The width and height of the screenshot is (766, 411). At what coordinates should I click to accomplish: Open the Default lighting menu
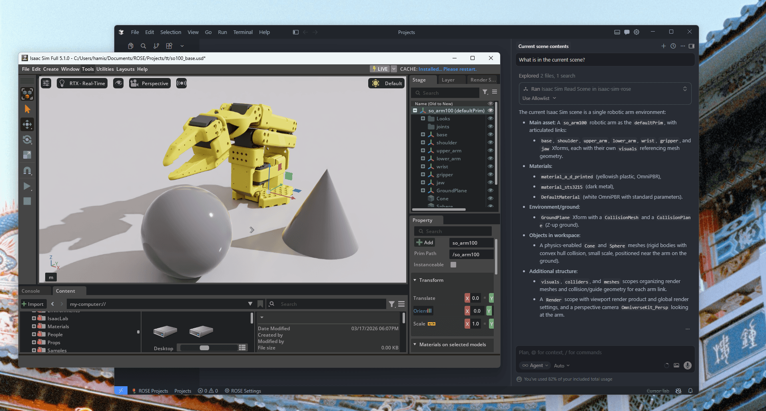point(387,83)
